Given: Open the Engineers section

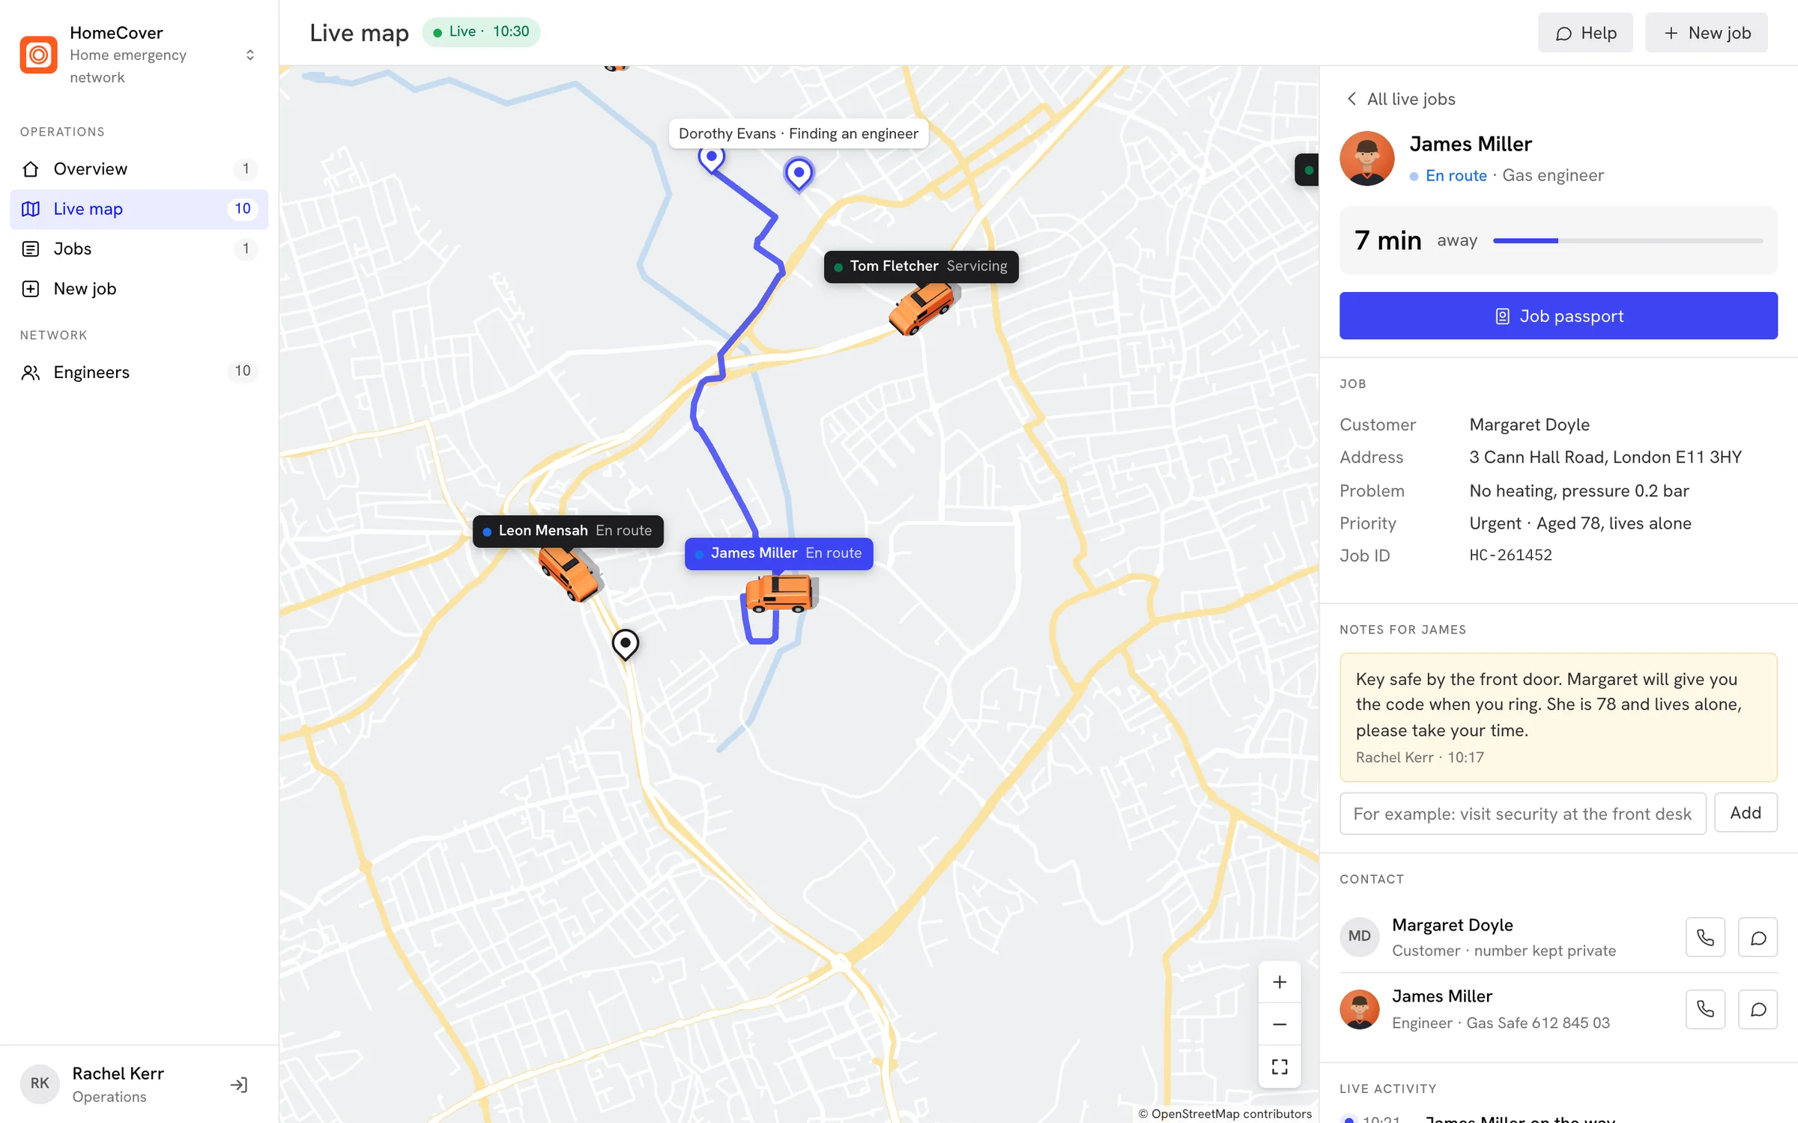Looking at the screenshot, I should point(139,372).
